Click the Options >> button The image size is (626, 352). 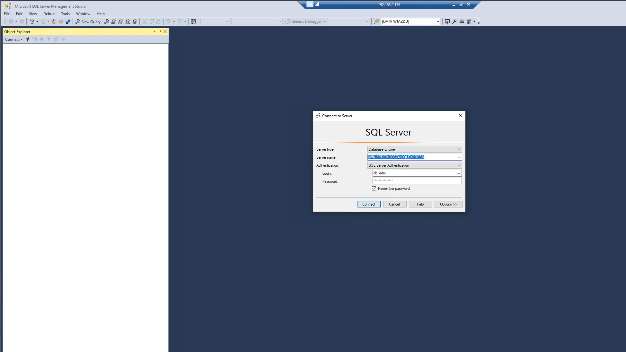[448, 204]
